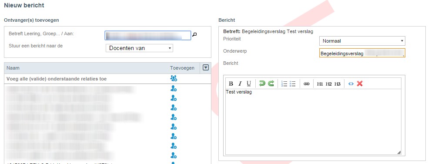Insert a hyperlink with the chain icon
The image size is (438, 164).
click(307, 84)
